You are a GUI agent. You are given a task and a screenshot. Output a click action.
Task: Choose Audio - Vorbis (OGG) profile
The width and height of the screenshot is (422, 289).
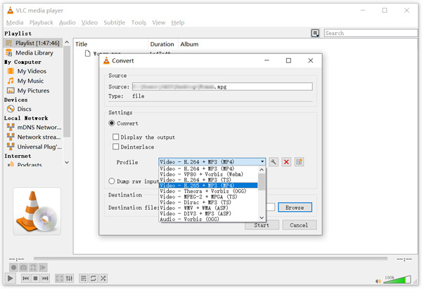pos(208,219)
